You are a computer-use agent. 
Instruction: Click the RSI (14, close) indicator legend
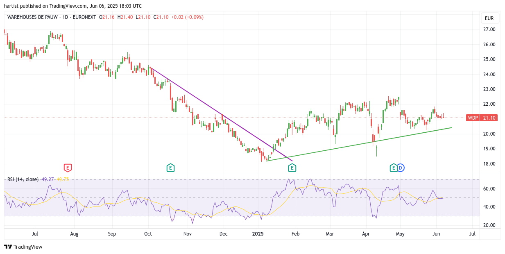(x=23, y=179)
